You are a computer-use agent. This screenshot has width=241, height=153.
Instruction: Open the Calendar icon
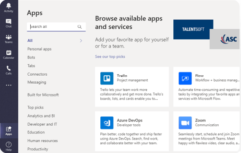[x=9, y=53]
